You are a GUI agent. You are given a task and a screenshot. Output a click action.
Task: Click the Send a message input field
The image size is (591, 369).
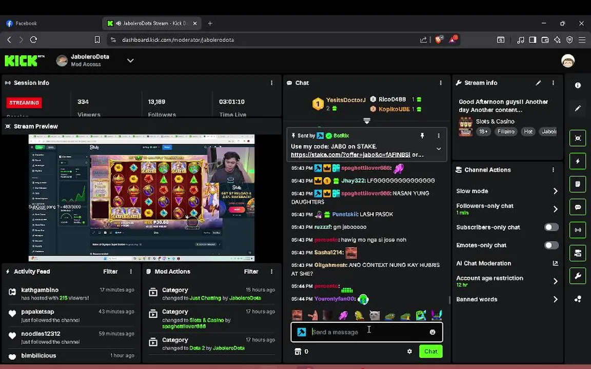(x=367, y=332)
